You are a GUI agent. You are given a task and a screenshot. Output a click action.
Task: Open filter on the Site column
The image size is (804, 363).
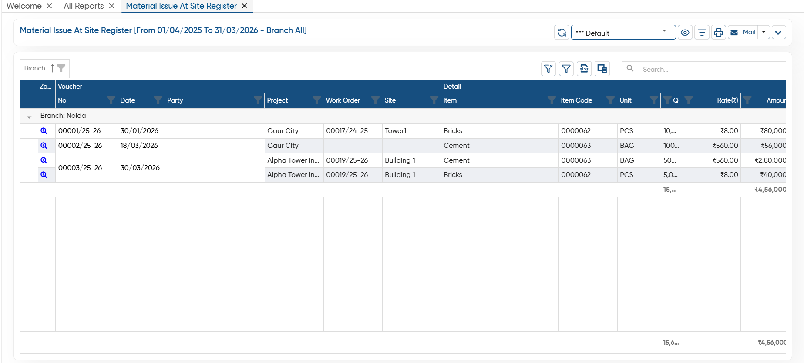(434, 100)
